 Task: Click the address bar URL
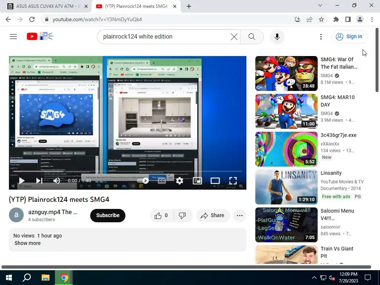(x=97, y=19)
